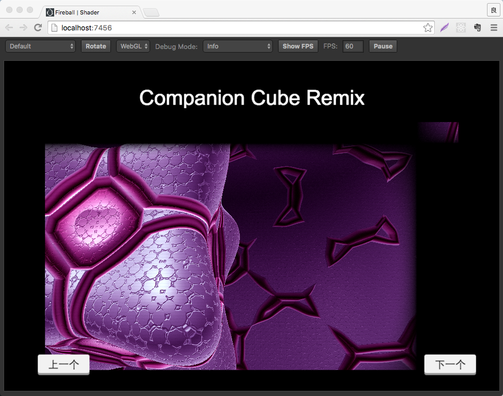
Task: Open the purple feather extension
Action: pos(444,28)
